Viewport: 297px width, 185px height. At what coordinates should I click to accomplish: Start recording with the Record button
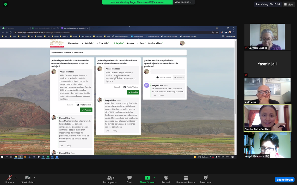click(x=166, y=179)
